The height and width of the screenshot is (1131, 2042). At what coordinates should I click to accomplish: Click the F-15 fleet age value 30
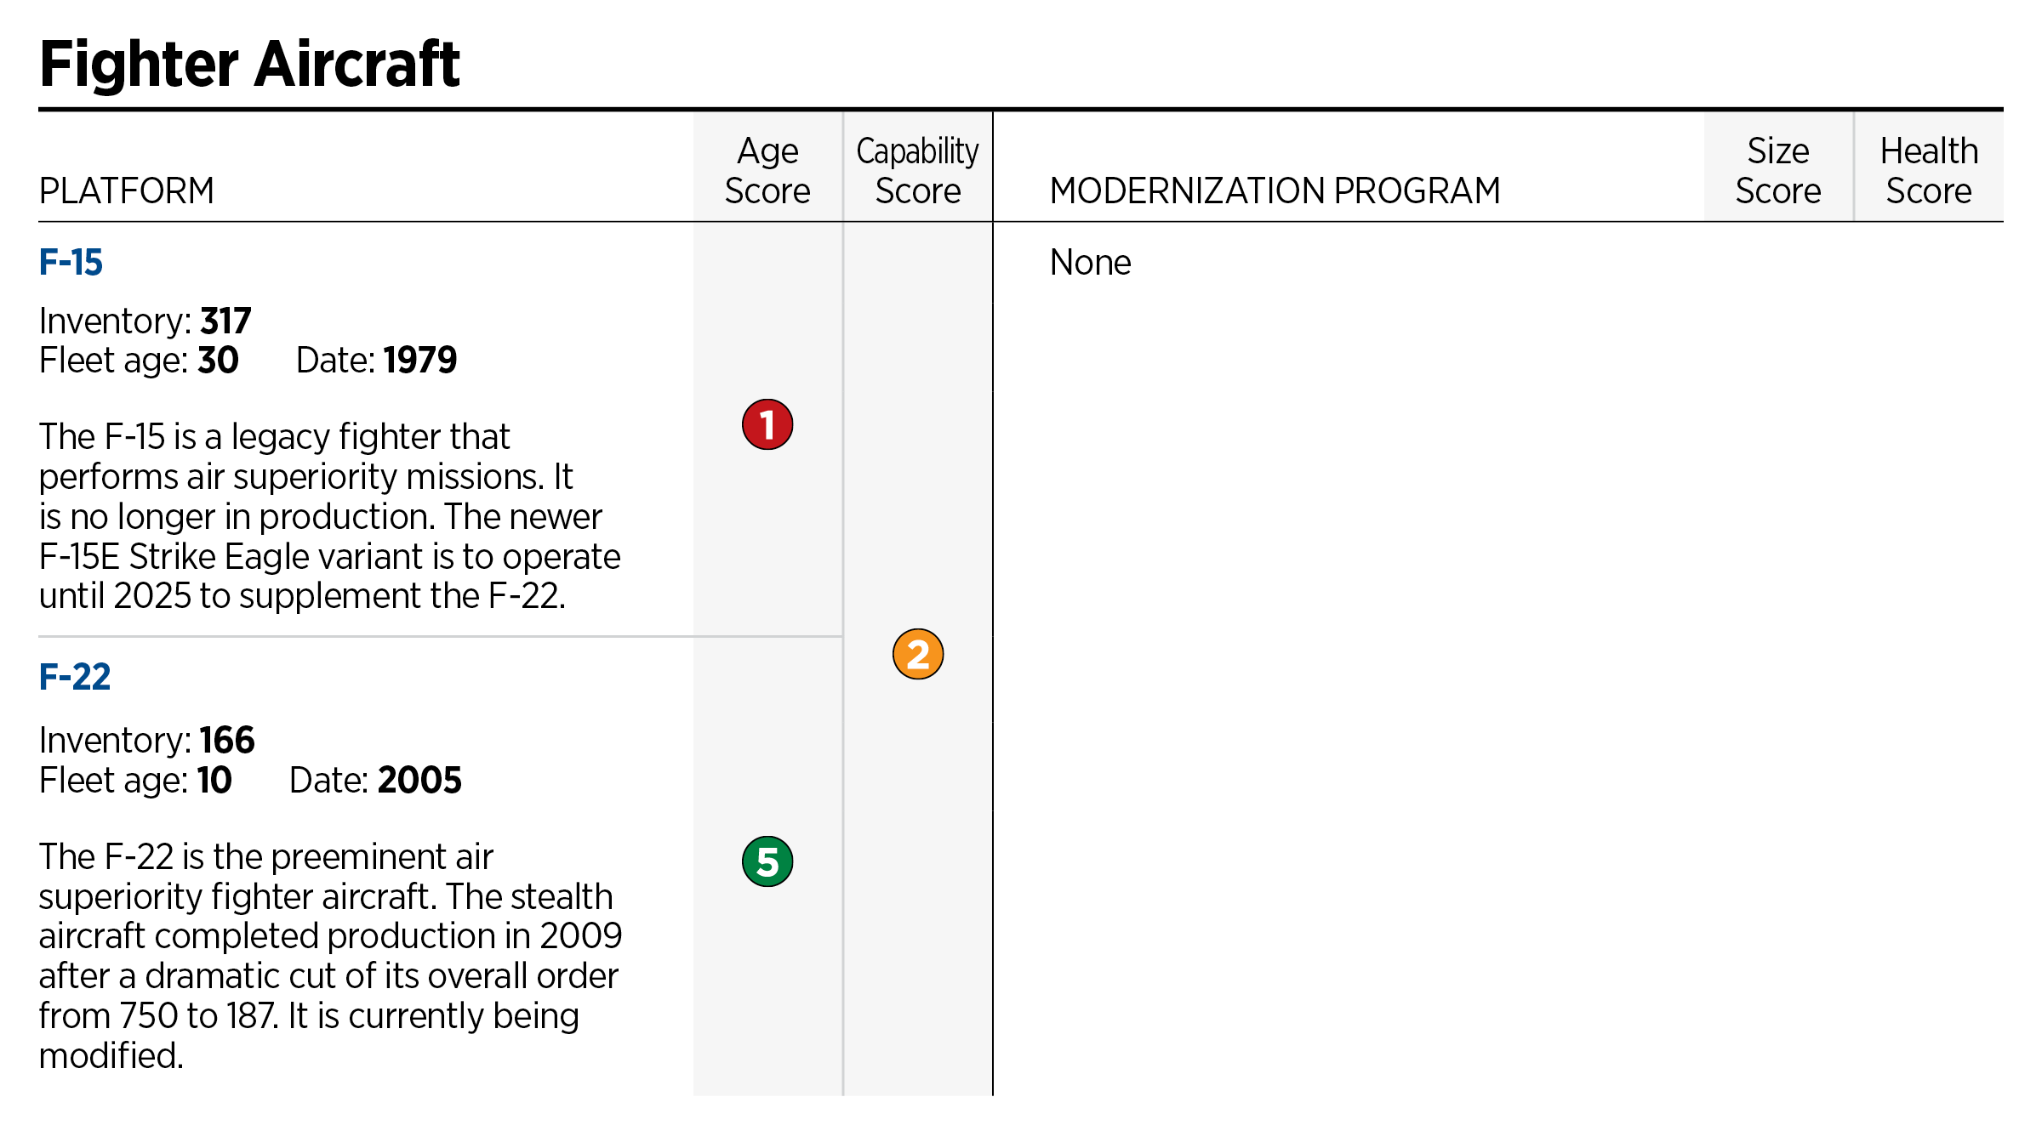point(218,361)
